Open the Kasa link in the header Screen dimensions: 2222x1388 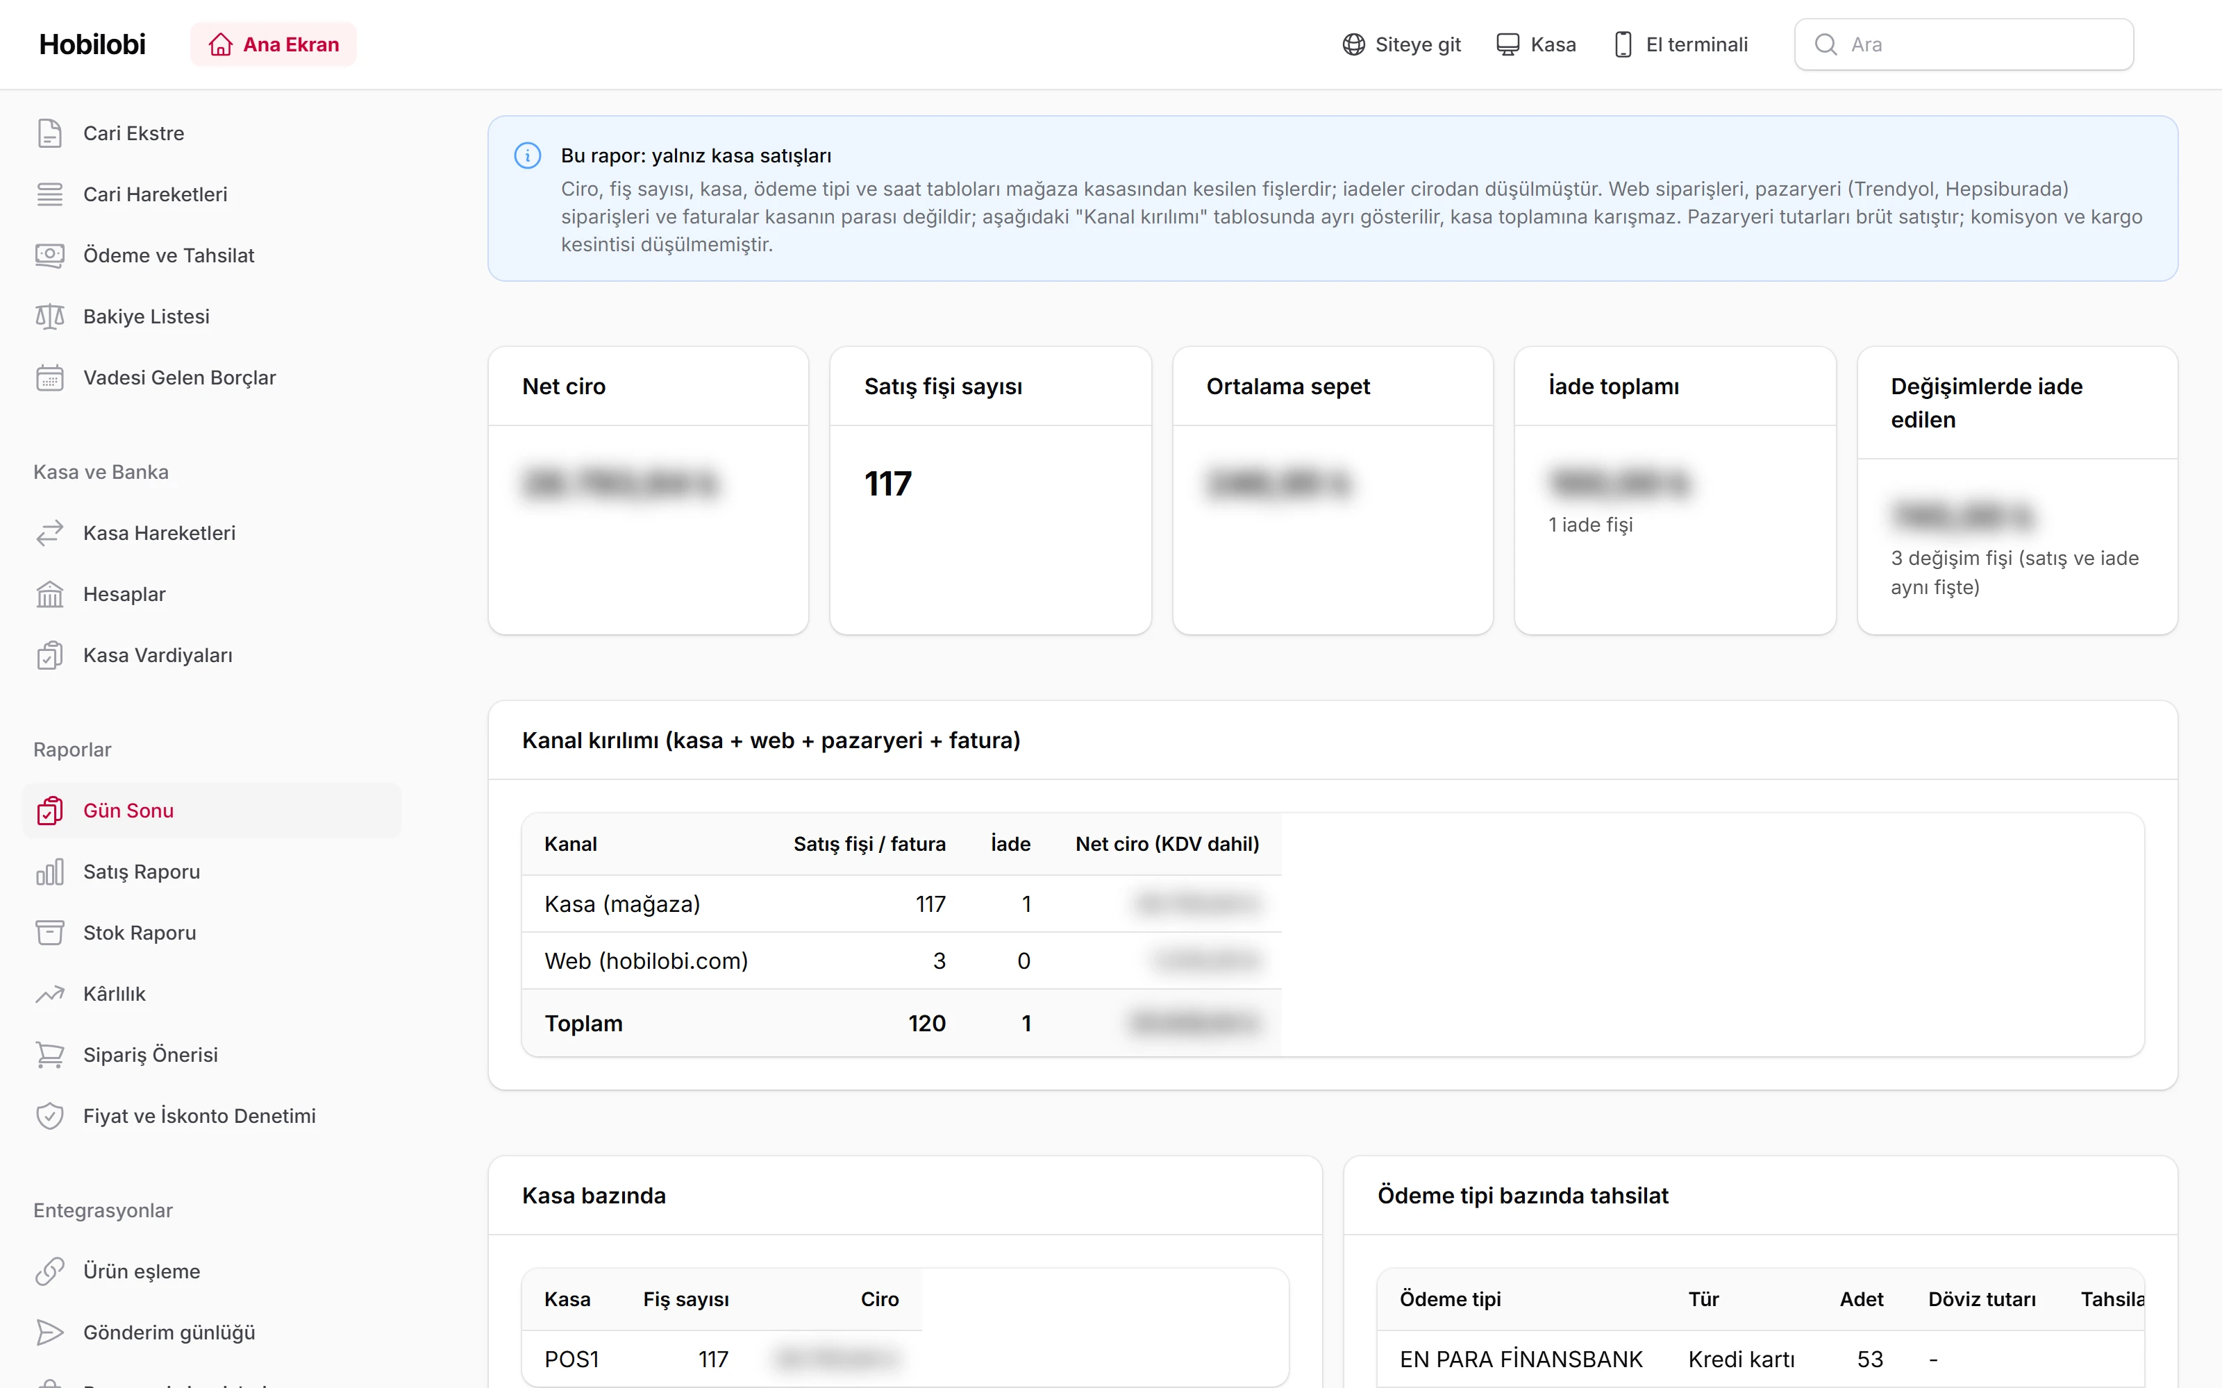pyautogui.click(x=1535, y=44)
